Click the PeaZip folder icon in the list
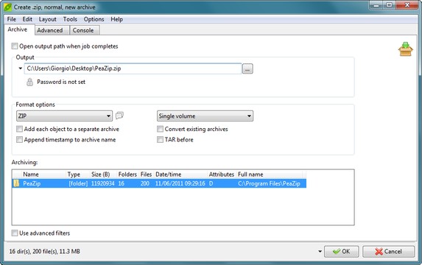Viewport: 422px width, 265px height. click(x=17, y=183)
